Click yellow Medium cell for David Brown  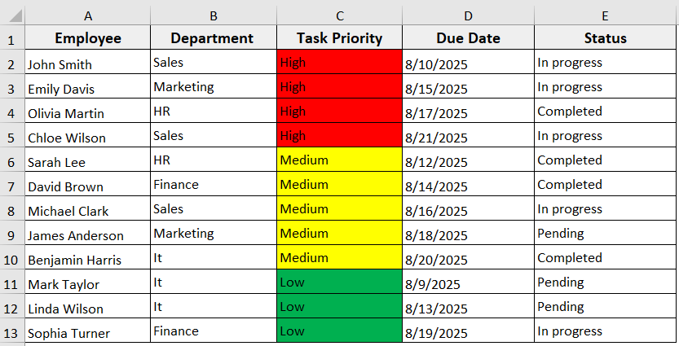click(x=339, y=185)
